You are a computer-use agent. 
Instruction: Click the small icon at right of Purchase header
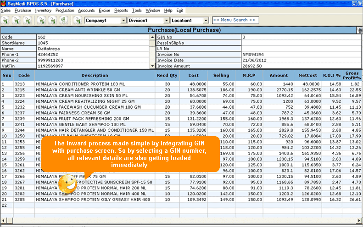pos(359,30)
